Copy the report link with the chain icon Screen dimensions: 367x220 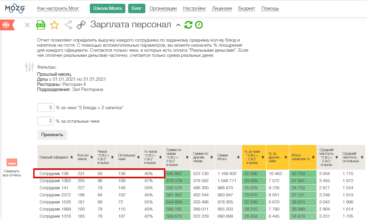point(81,25)
